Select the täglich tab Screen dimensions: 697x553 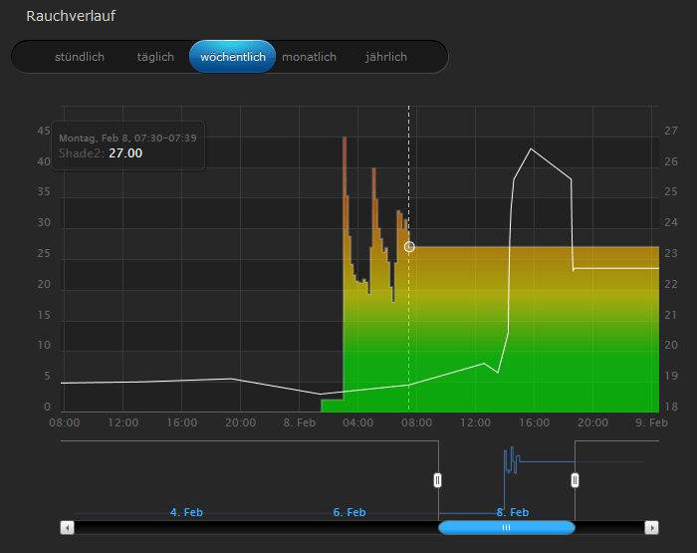[x=155, y=57]
